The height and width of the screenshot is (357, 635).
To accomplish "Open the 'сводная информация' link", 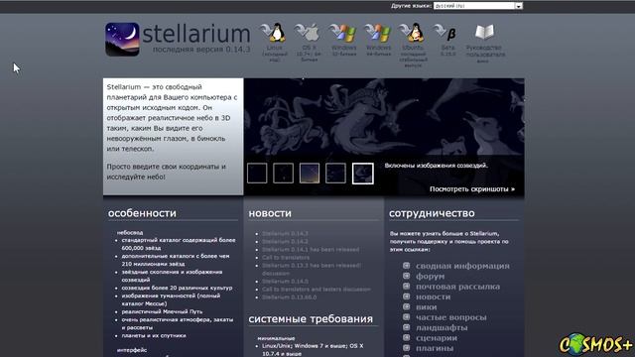I will [462, 266].
